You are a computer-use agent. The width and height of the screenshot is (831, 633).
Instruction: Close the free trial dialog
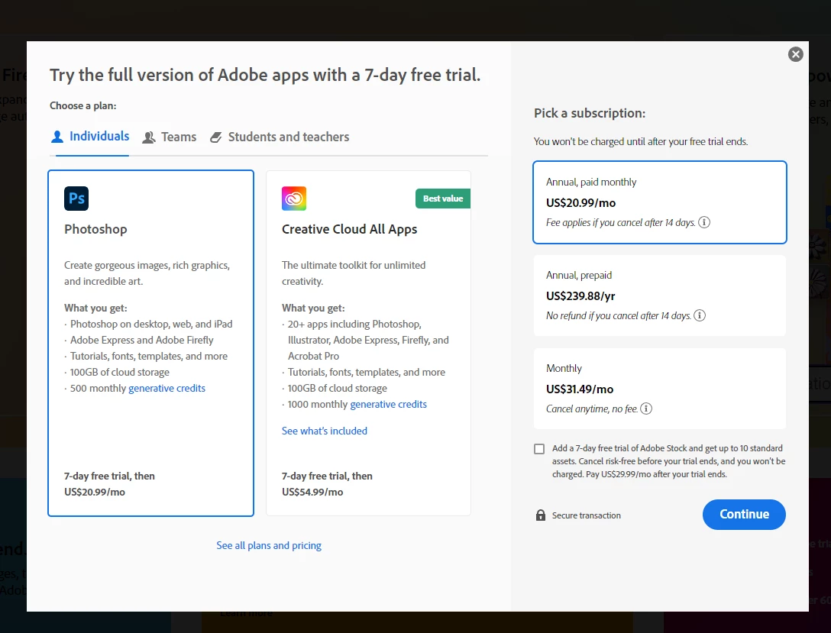[796, 54]
